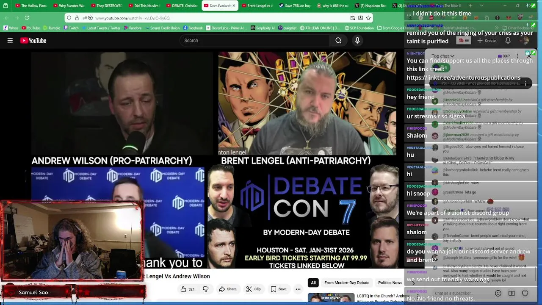This screenshot has width=542, height=305.
Task: Dislike the video with thumbs down
Action: point(206,289)
